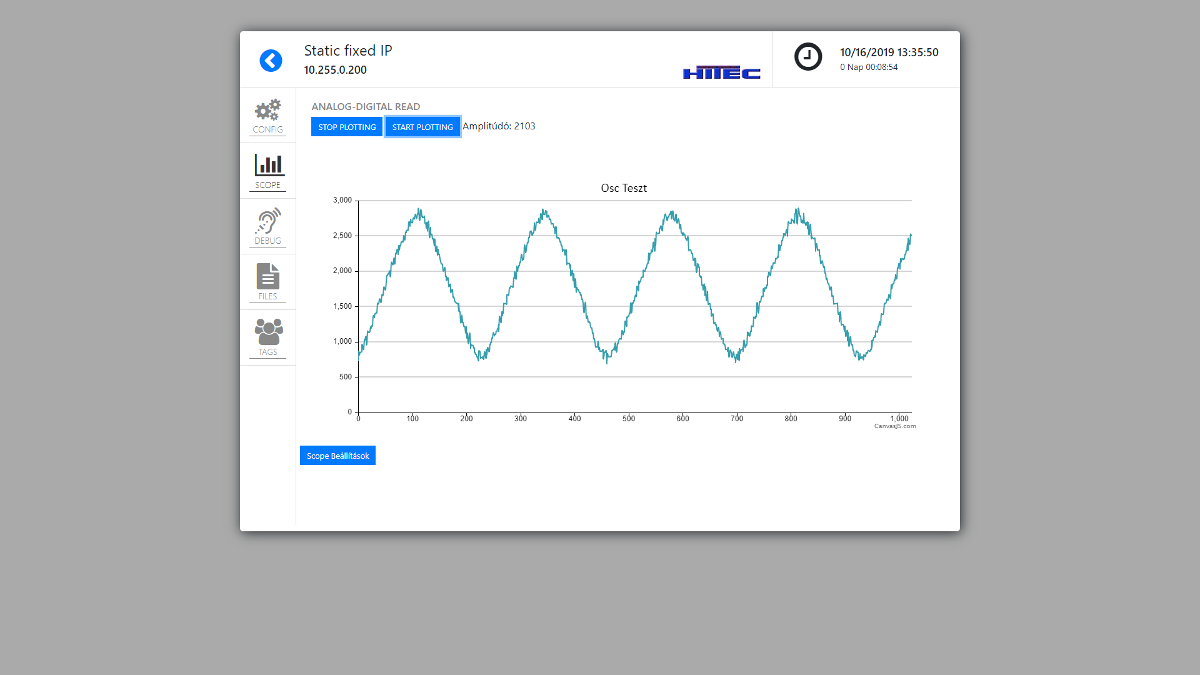This screenshot has height=675, width=1200.
Task: Select the DEBUG label in sidebar
Action: point(267,241)
